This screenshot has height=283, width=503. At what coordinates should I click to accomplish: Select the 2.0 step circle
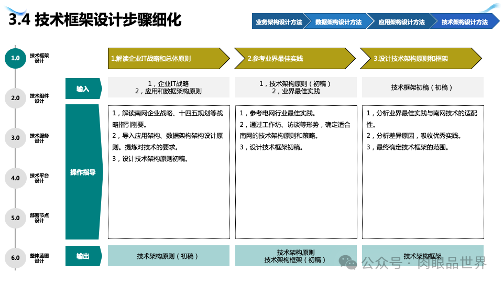15,98
